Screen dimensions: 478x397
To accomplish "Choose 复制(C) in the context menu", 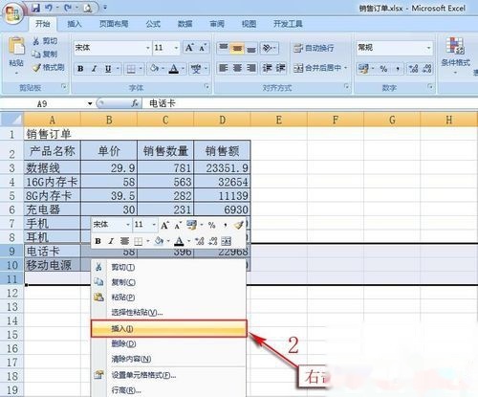I will coord(169,282).
